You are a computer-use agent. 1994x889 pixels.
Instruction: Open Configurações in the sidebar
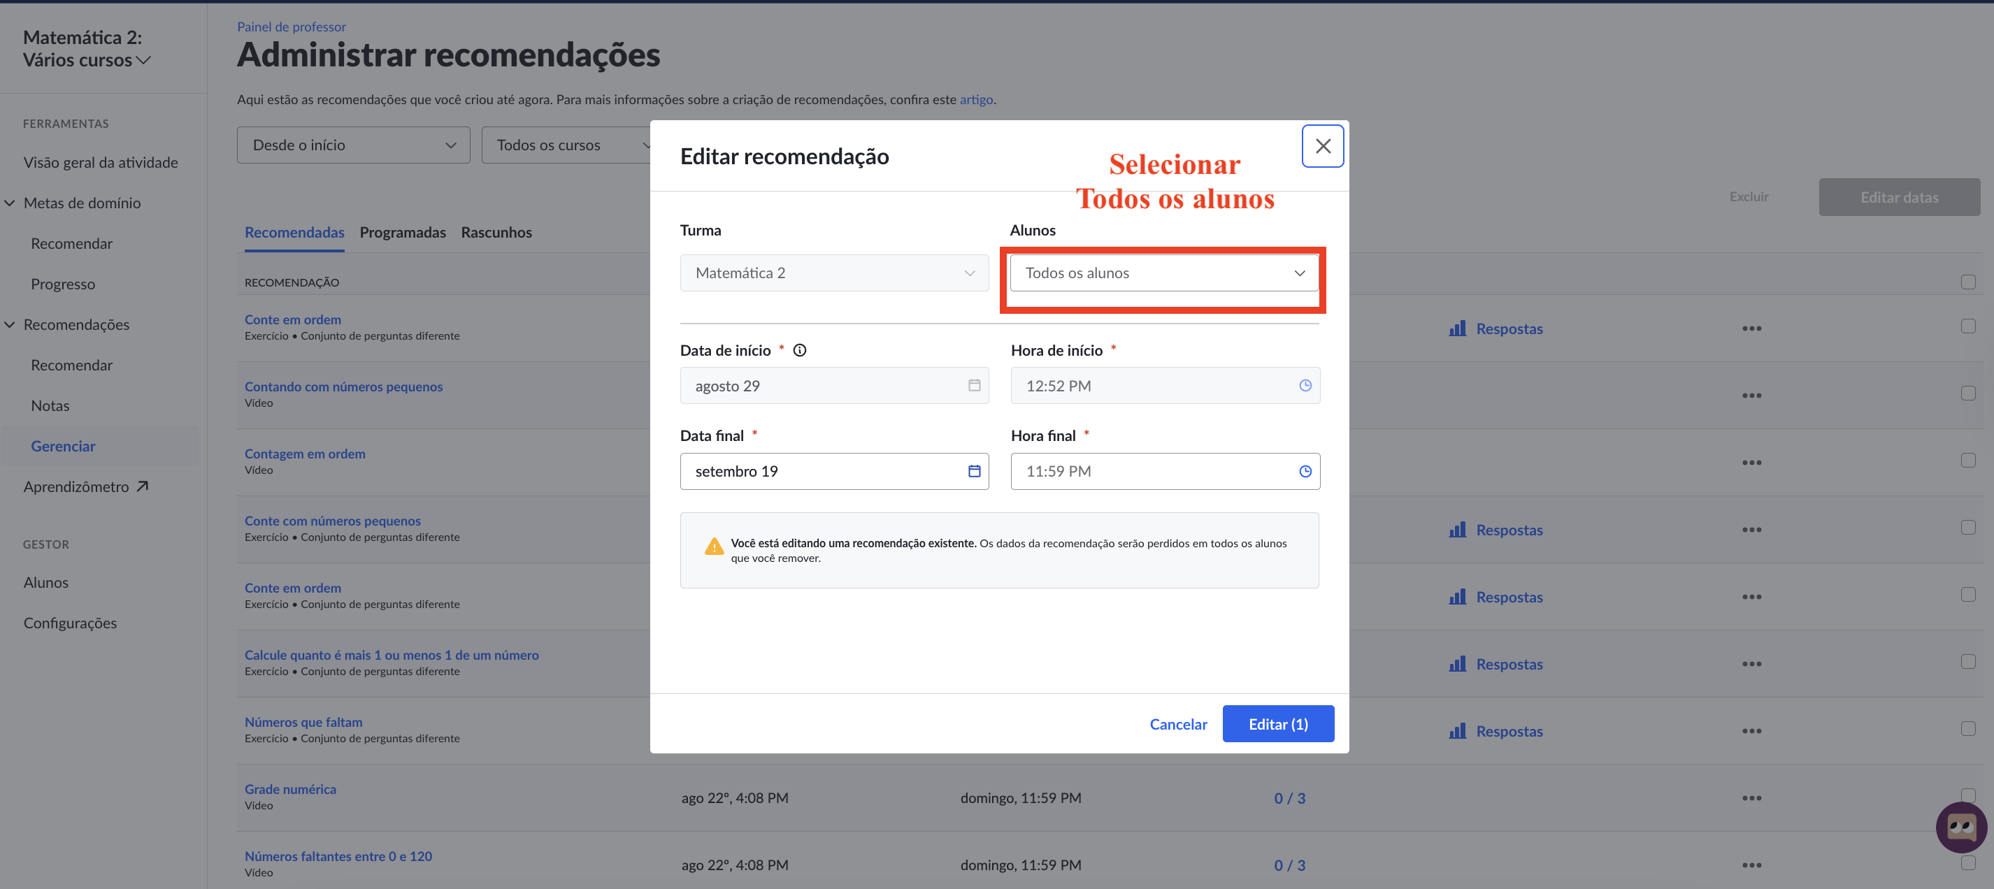(70, 623)
